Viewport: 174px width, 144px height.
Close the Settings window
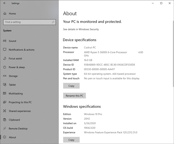tap(169, 3)
